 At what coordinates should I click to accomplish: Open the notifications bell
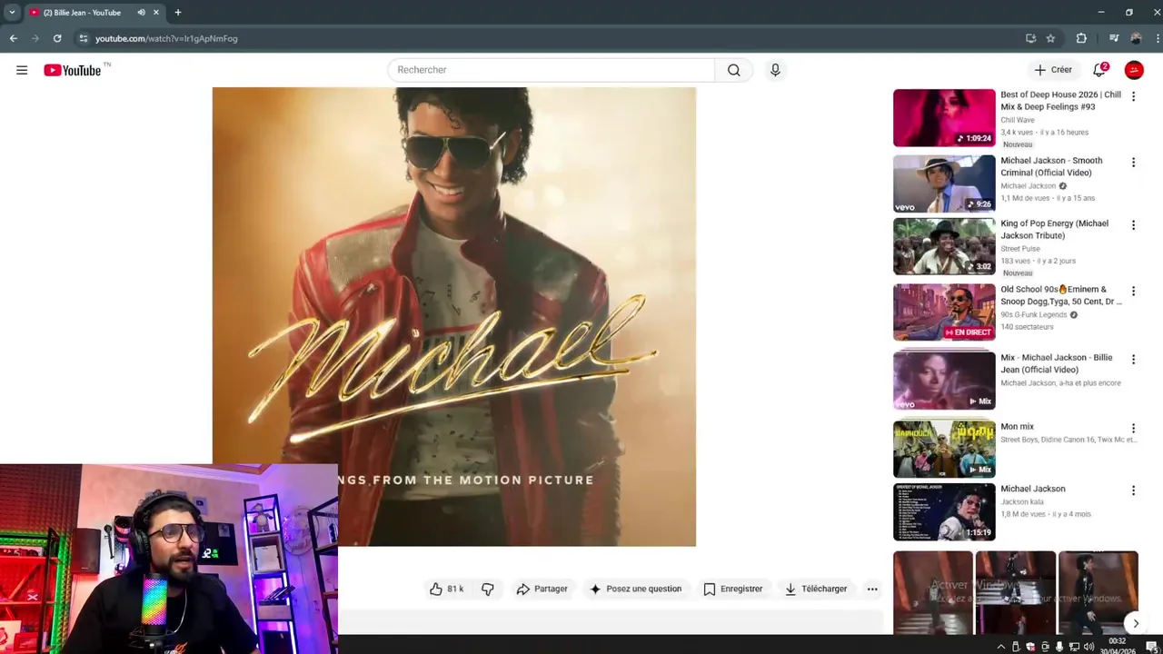point(1099,70)
